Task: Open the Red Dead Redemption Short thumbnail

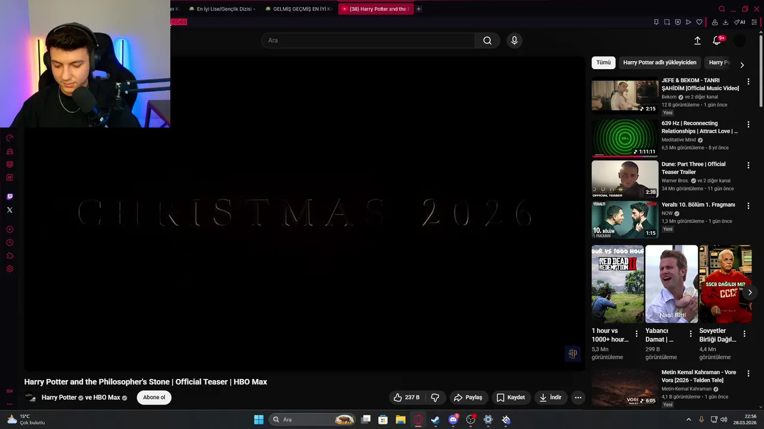Action: pos(618,284)
